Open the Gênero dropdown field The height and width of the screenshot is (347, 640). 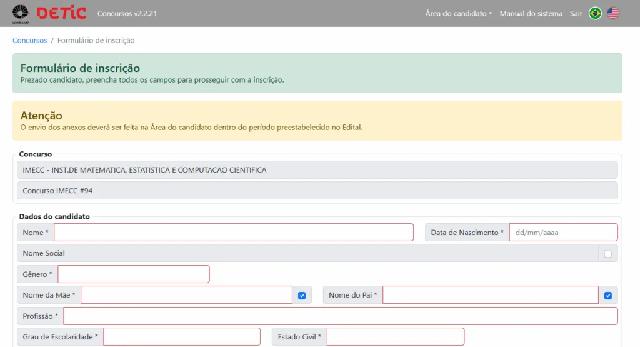pyautogui.click(x=134, y=274)
